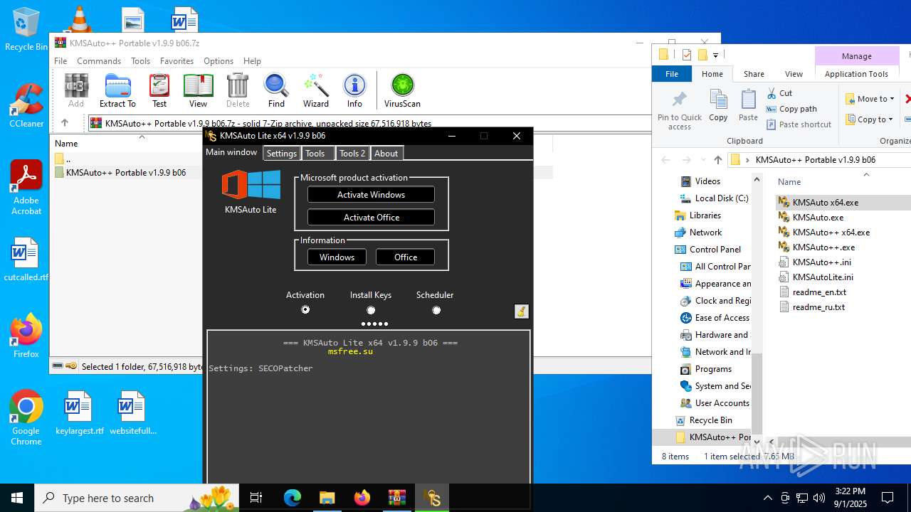The width and height of the screenshot is (911, 512).
Task: Click the Windows information button
Action: [x=337, y=257]
